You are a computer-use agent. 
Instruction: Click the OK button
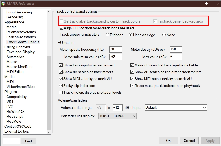click(x=168, y=141)
